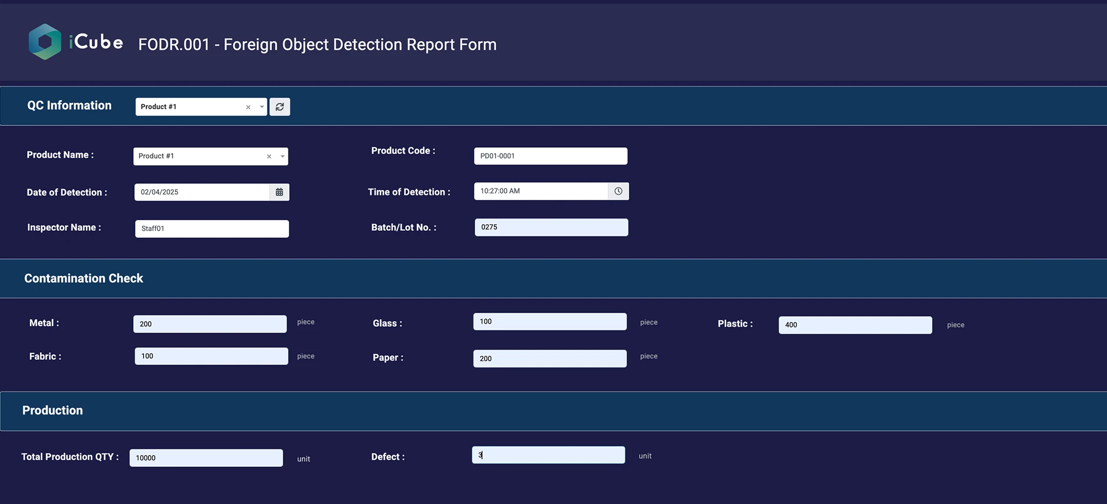
Task: Open the clock picker for Time of Detection
Action: click(x=618, y=191)
